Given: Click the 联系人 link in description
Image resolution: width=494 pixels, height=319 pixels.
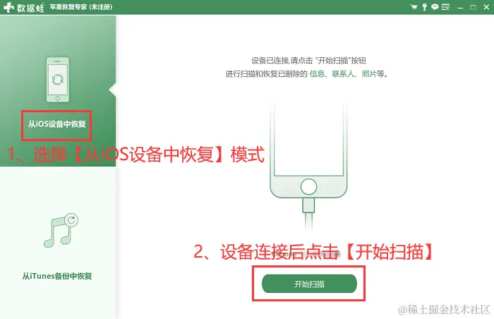Looking at the screenshot, I should [x=343, y=74].
